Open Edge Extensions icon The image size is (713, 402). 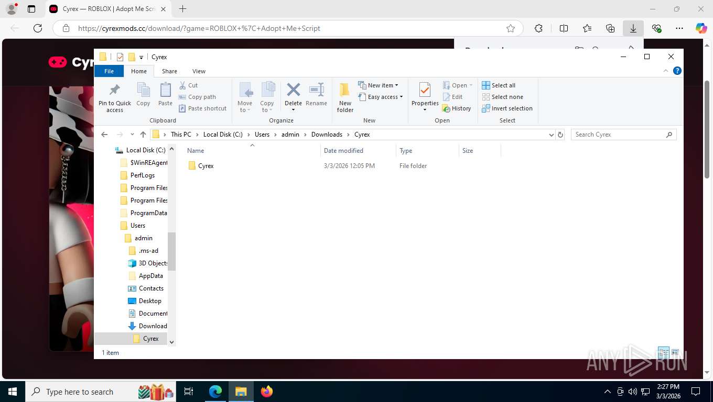pyautogui.click(x=538, y=28)
